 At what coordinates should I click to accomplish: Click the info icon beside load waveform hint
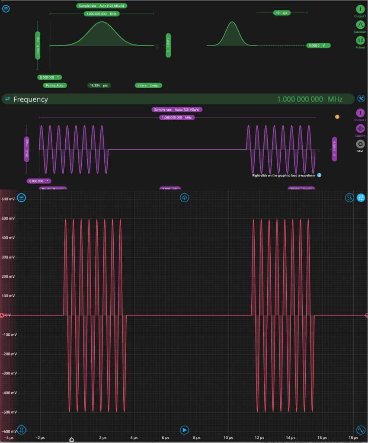(x=319, y=175)
